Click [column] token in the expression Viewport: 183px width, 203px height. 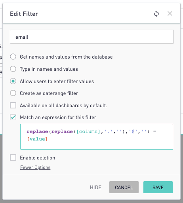(88, 131)
